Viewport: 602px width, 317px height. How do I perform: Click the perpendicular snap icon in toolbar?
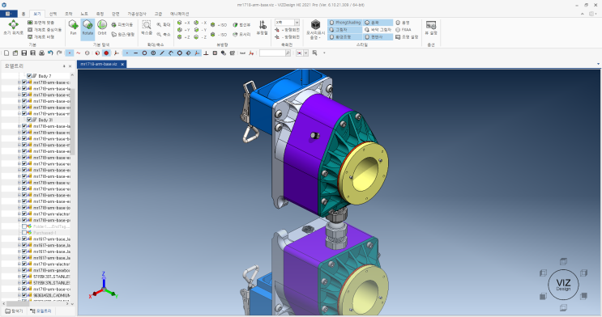pos(206,53)
